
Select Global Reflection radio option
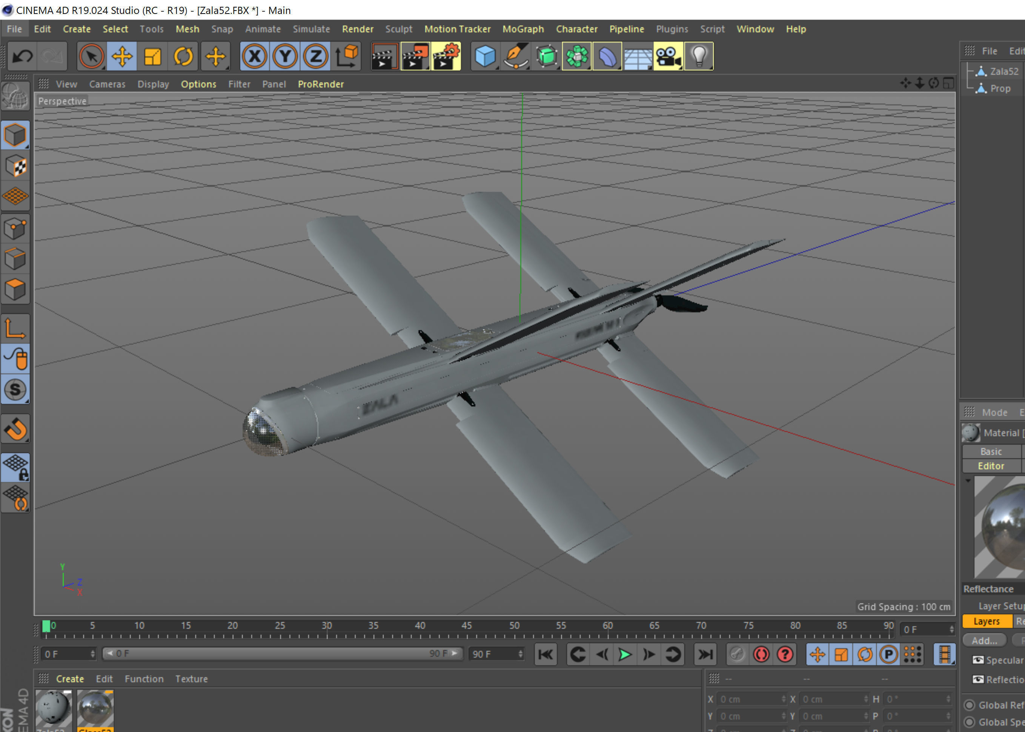[x=970, y=705]
